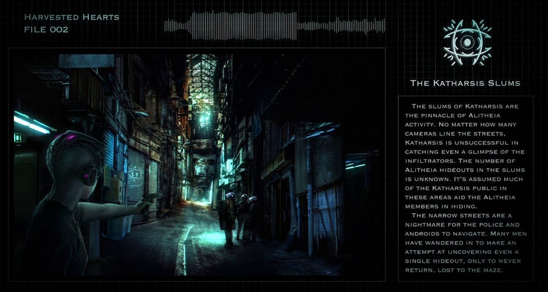
Task: Click the graffiti shutter door on left
Action: [136, 177]
